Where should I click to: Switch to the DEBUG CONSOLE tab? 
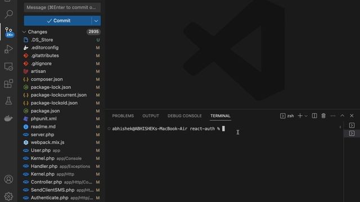coord(184,116)
